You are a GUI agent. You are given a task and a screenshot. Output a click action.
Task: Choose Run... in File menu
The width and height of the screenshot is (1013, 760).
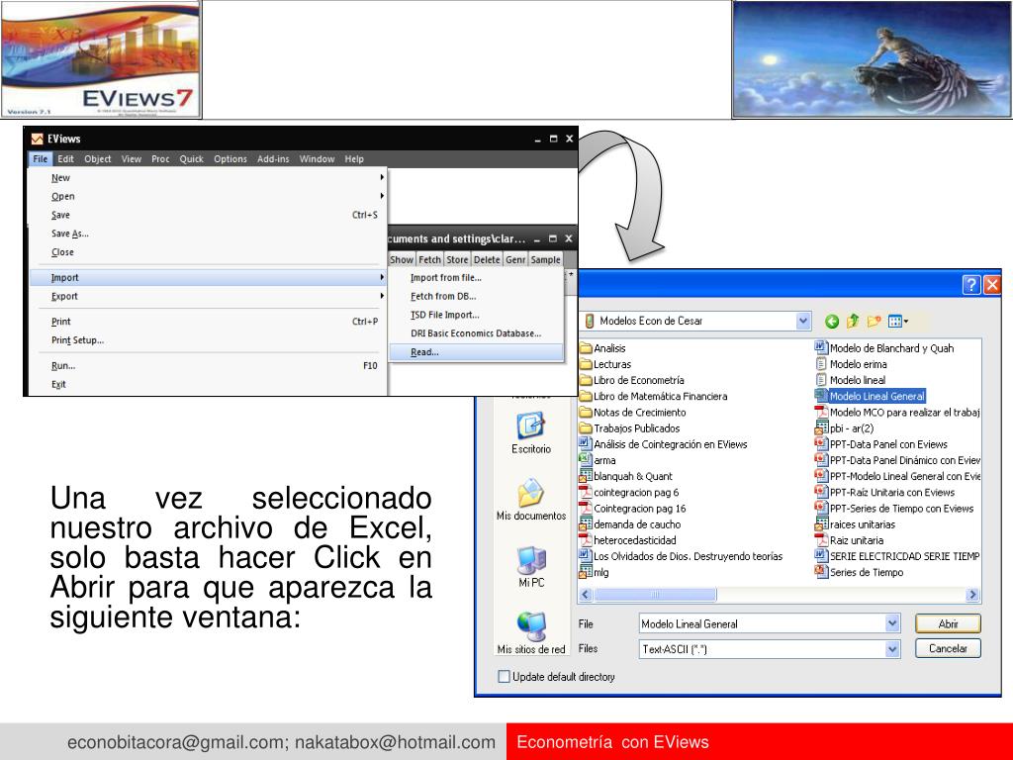point(207,366)
